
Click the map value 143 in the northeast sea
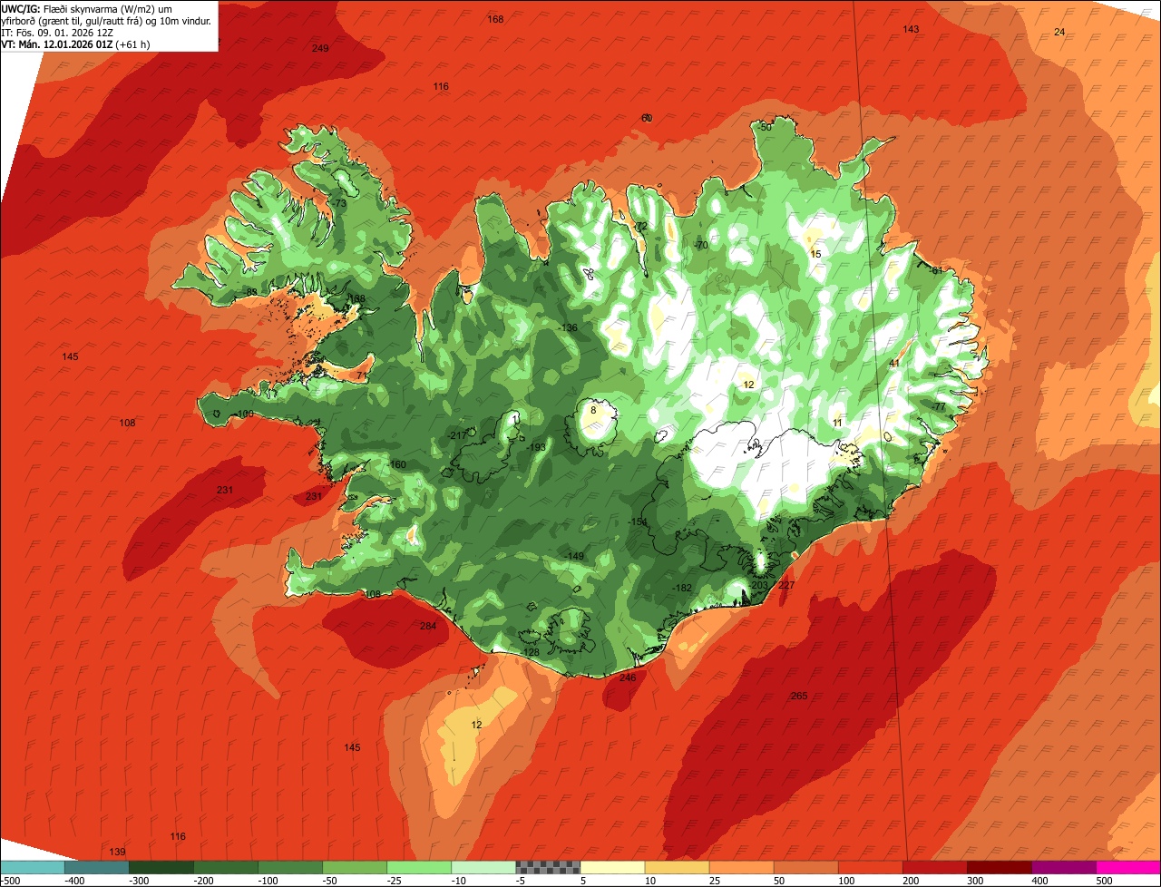911,29
